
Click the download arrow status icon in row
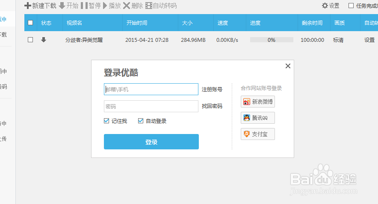point(44,40)
